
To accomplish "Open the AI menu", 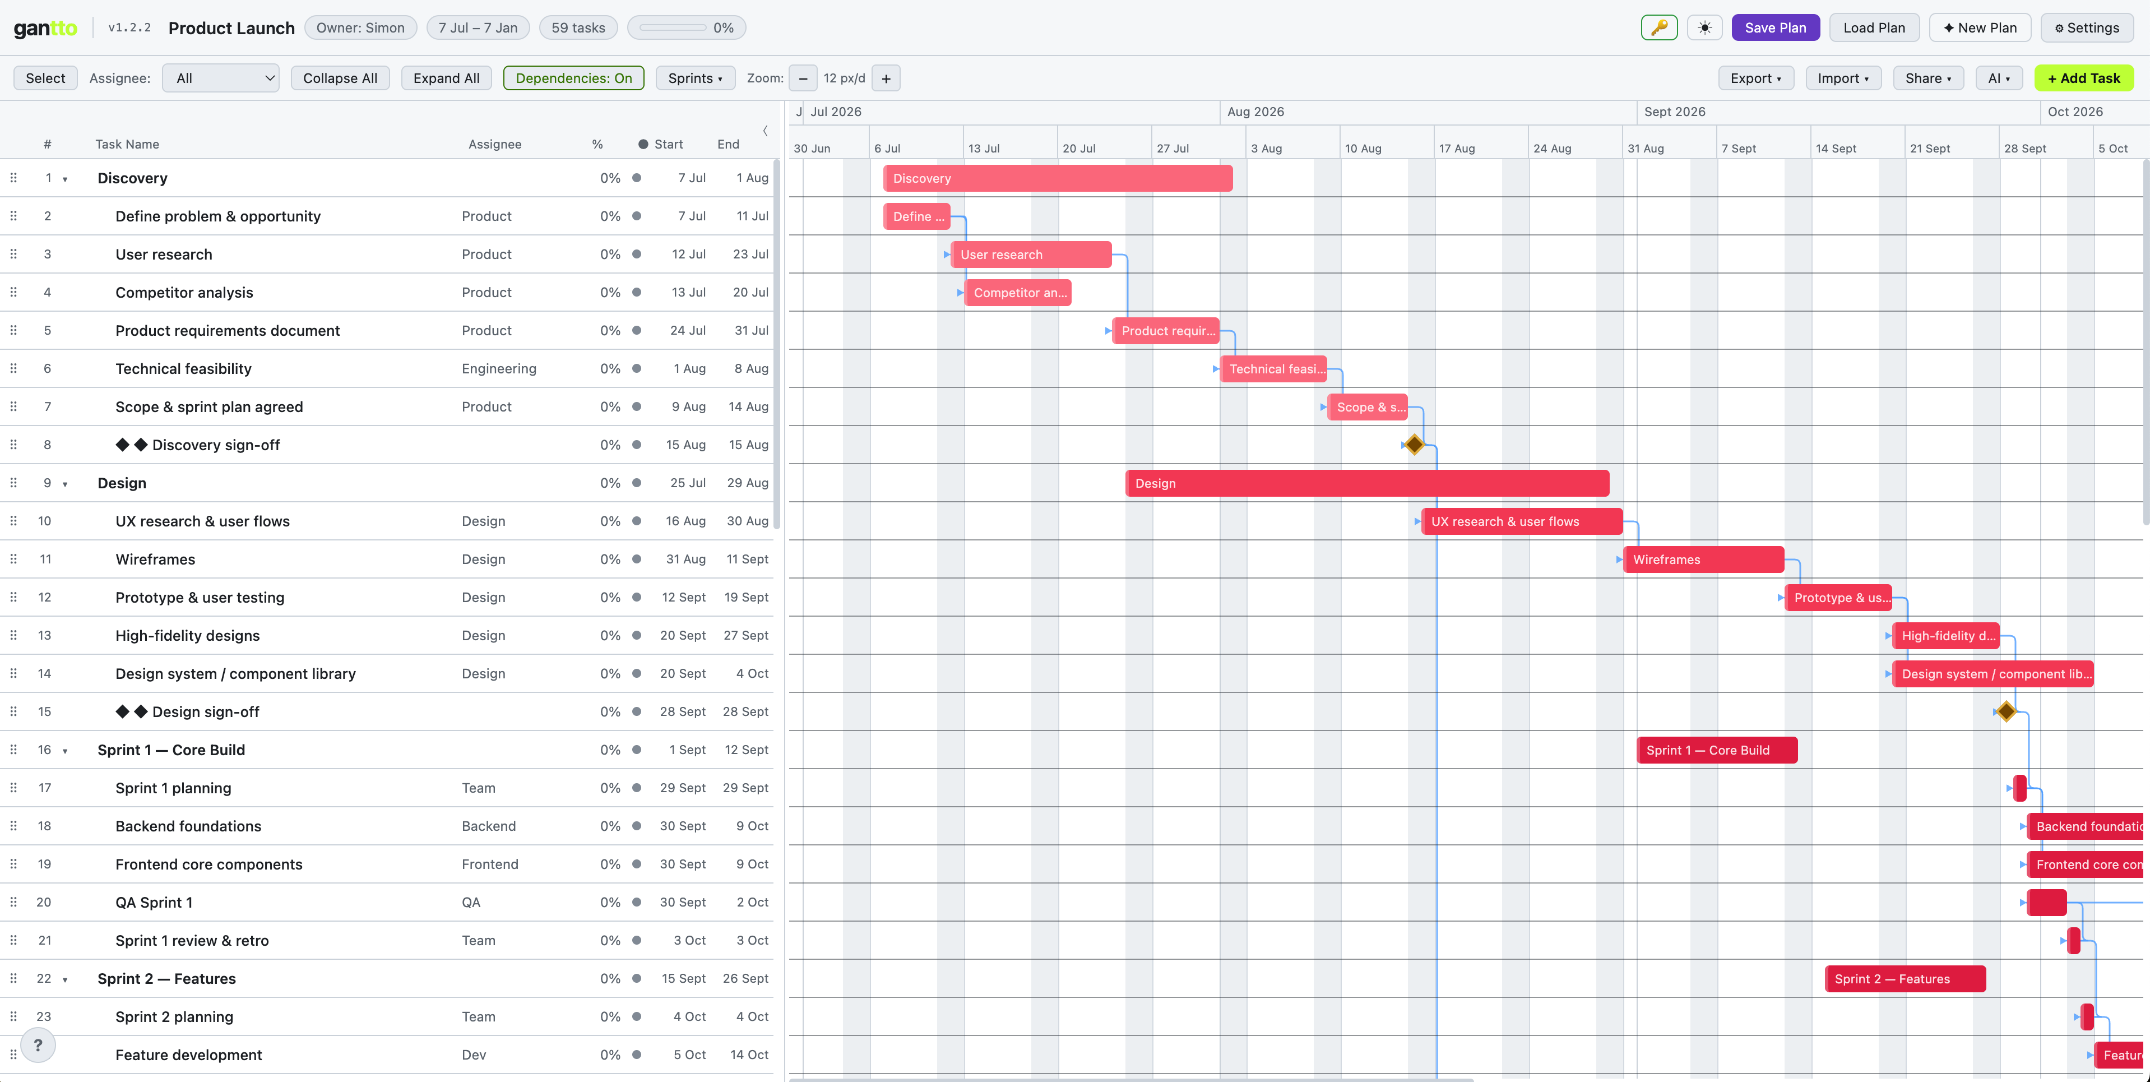I will click(x=1999, y=78).
